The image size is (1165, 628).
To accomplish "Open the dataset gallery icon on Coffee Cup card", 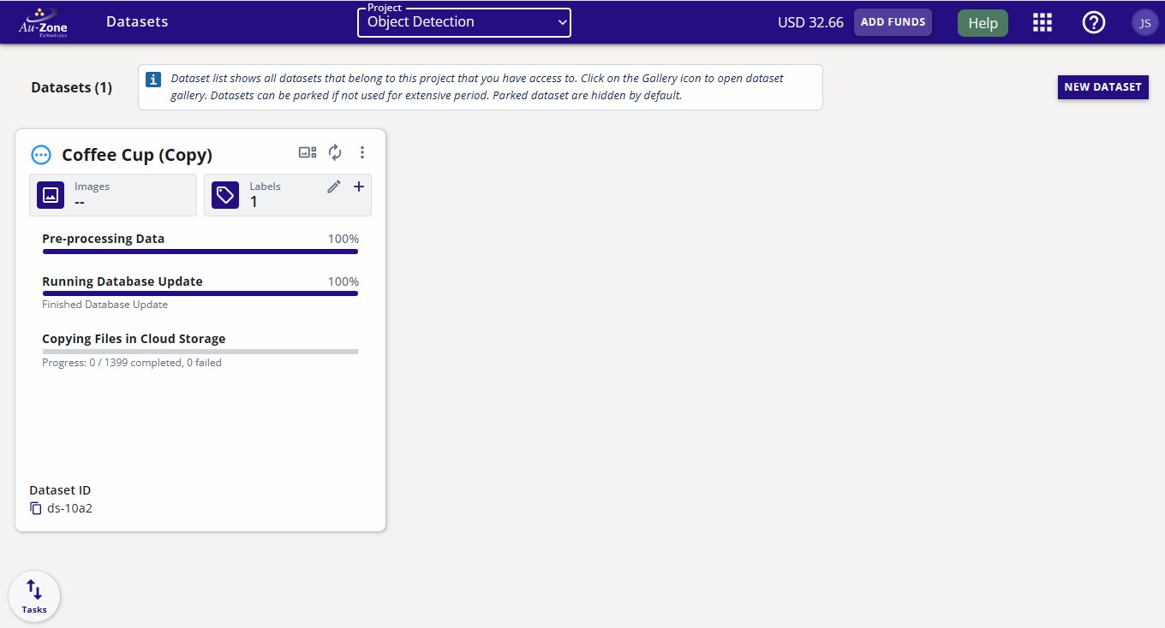I will click(307, 151).
